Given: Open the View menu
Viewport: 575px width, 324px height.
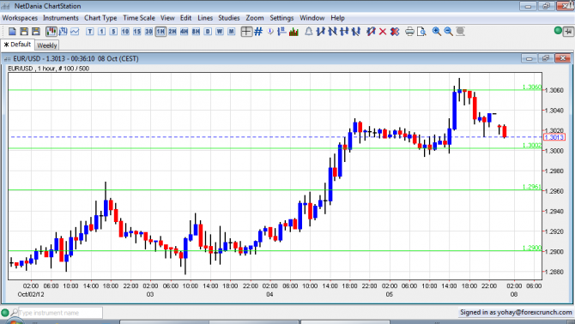Looking at the screenshot, I should click(x=167, y=18).
